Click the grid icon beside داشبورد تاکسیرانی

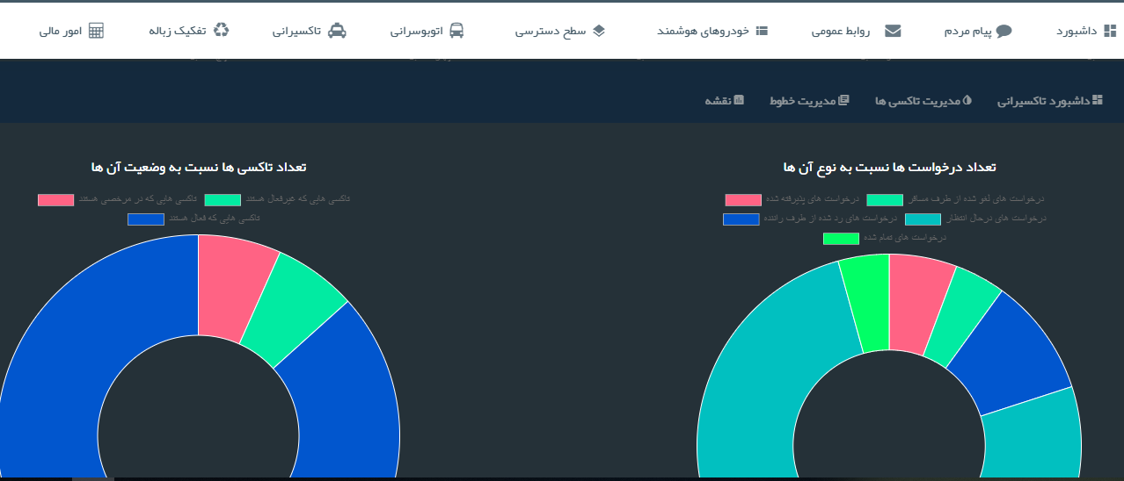1097,101
